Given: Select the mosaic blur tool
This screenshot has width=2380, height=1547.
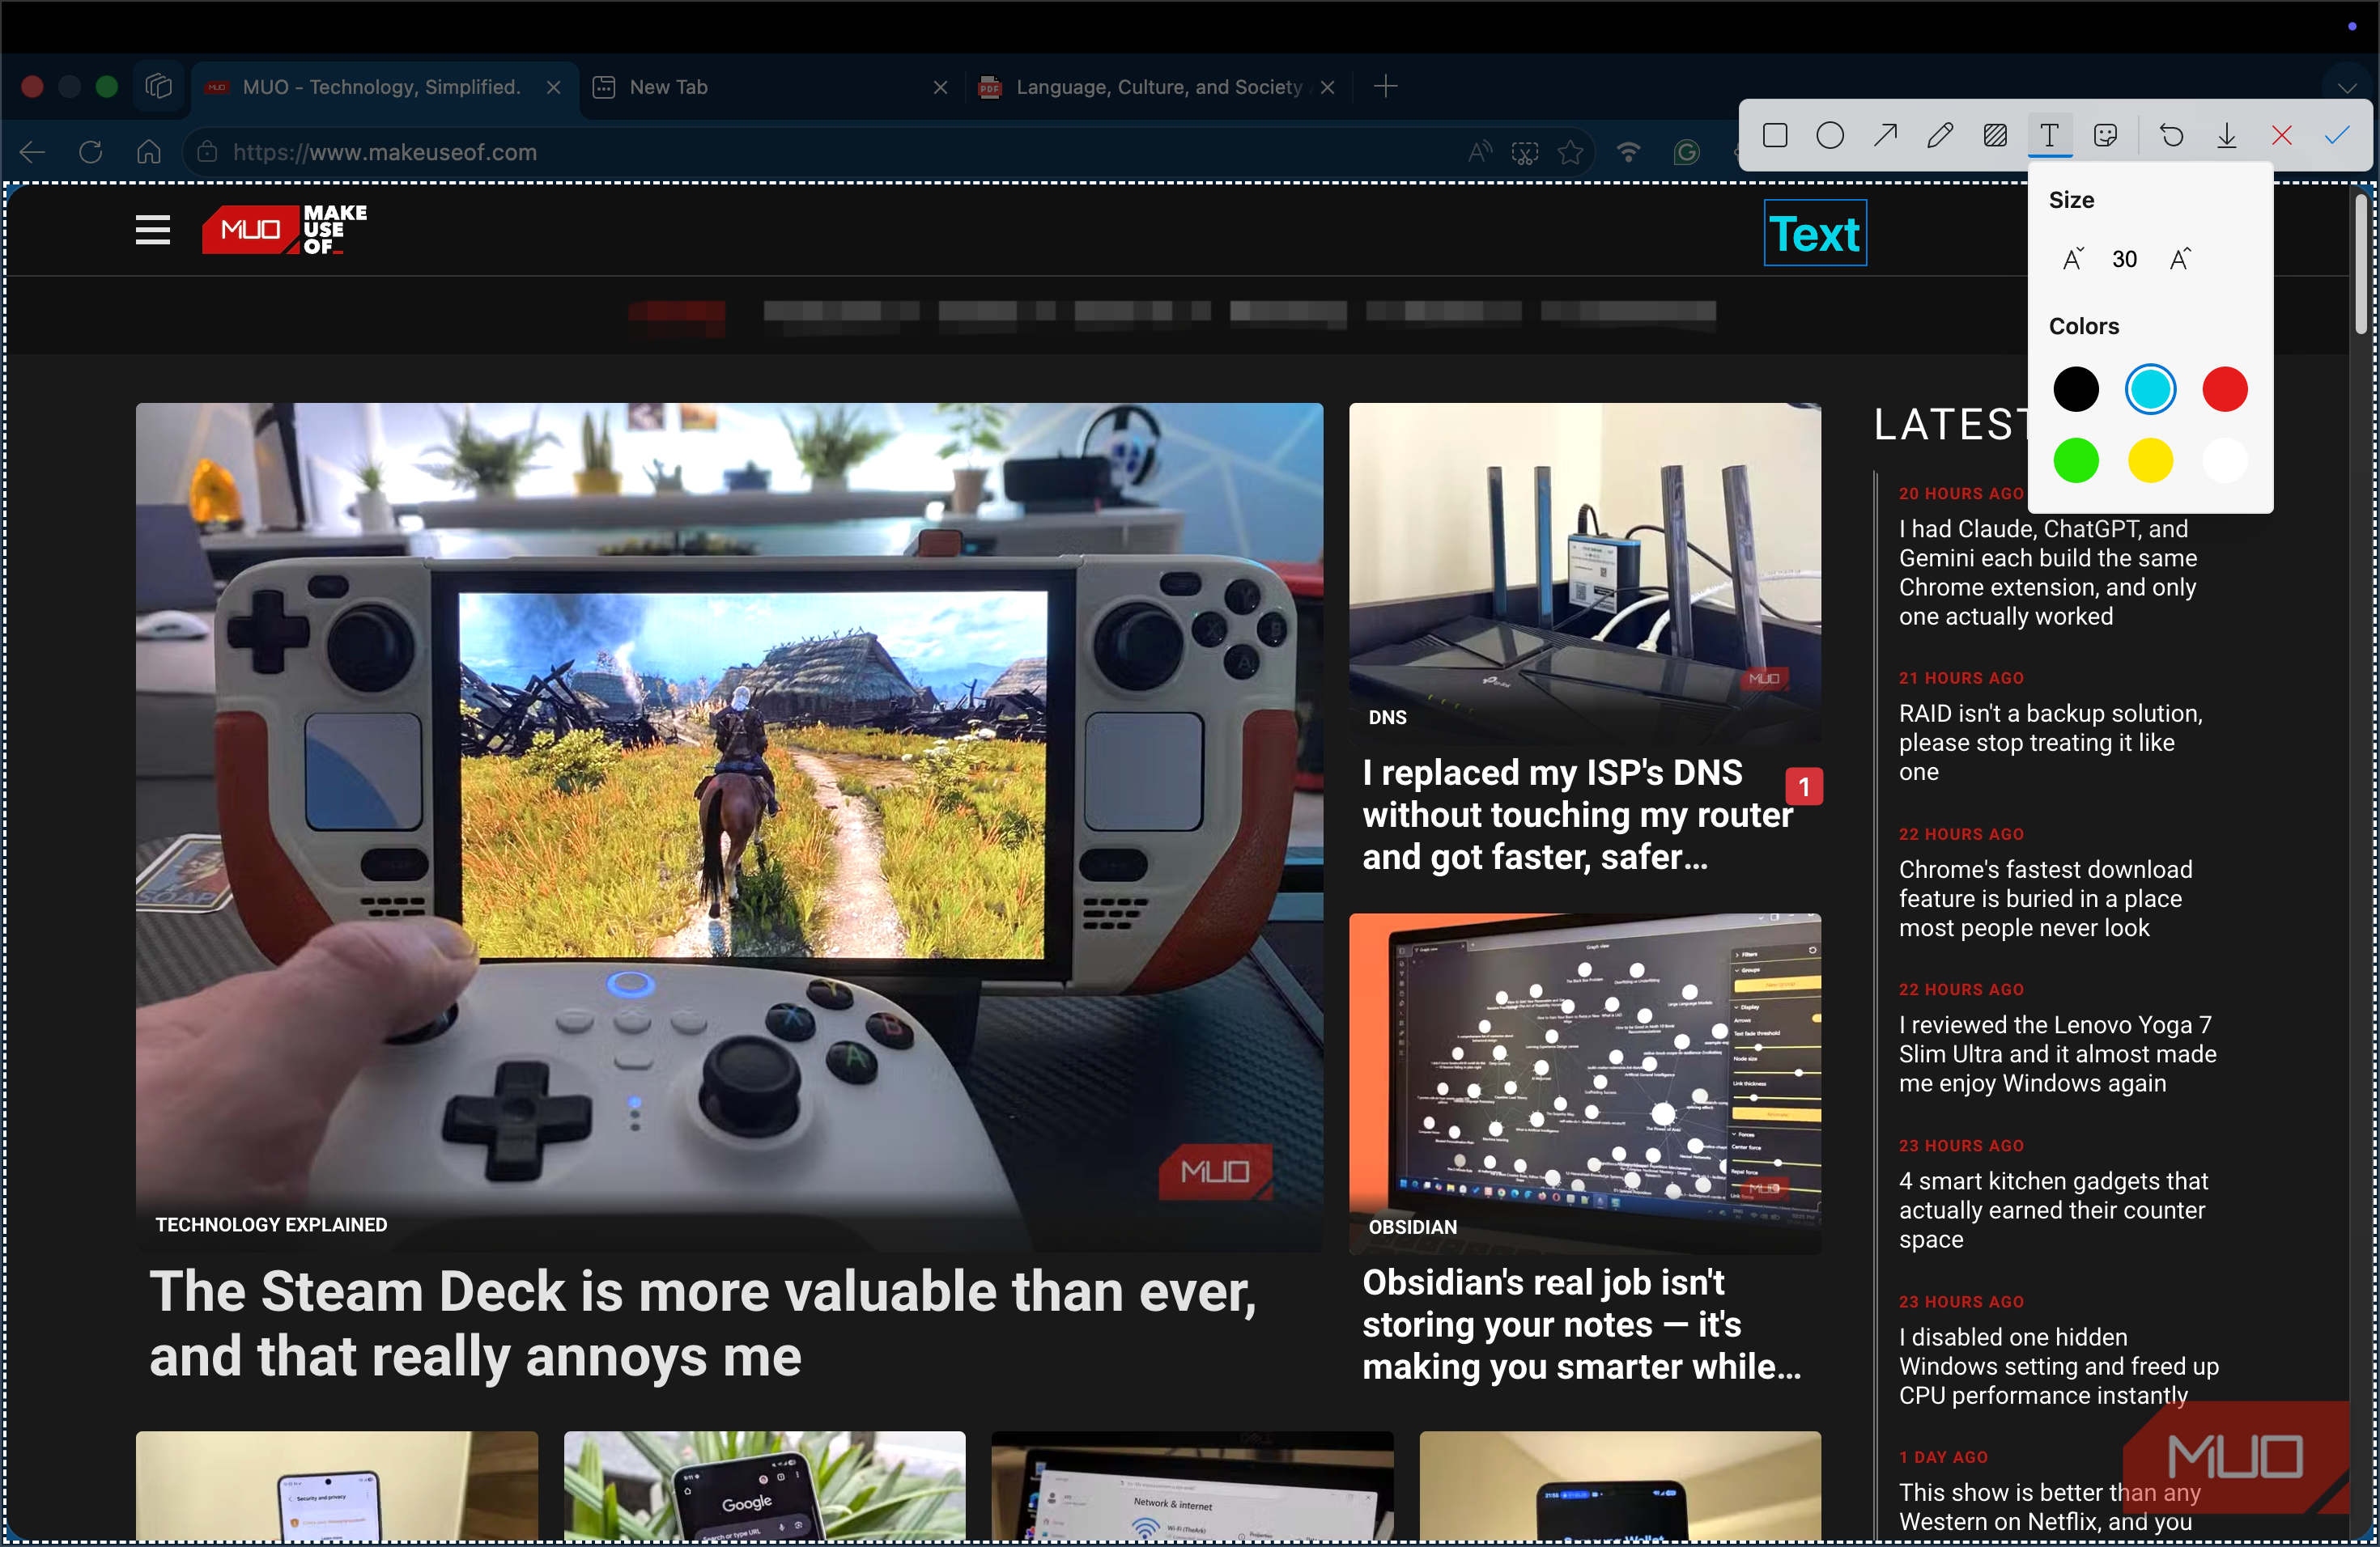Looking at the screenshot, I should [x=1995, y=135].
